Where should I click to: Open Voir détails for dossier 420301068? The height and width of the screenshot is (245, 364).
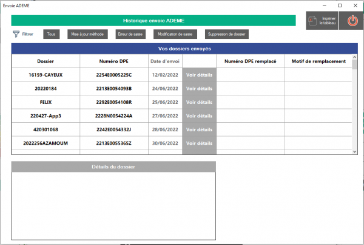[199, 129]
